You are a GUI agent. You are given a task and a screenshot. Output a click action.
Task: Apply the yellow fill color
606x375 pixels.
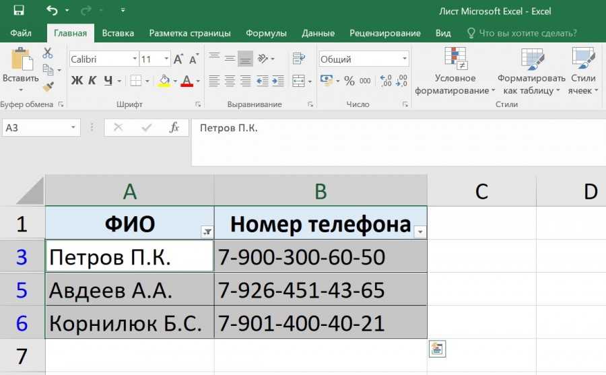(164, 81)
